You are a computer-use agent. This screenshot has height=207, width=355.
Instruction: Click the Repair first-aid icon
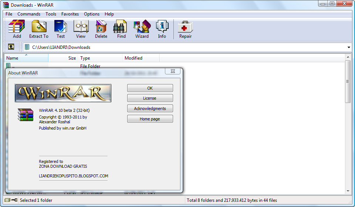(185, 27)
